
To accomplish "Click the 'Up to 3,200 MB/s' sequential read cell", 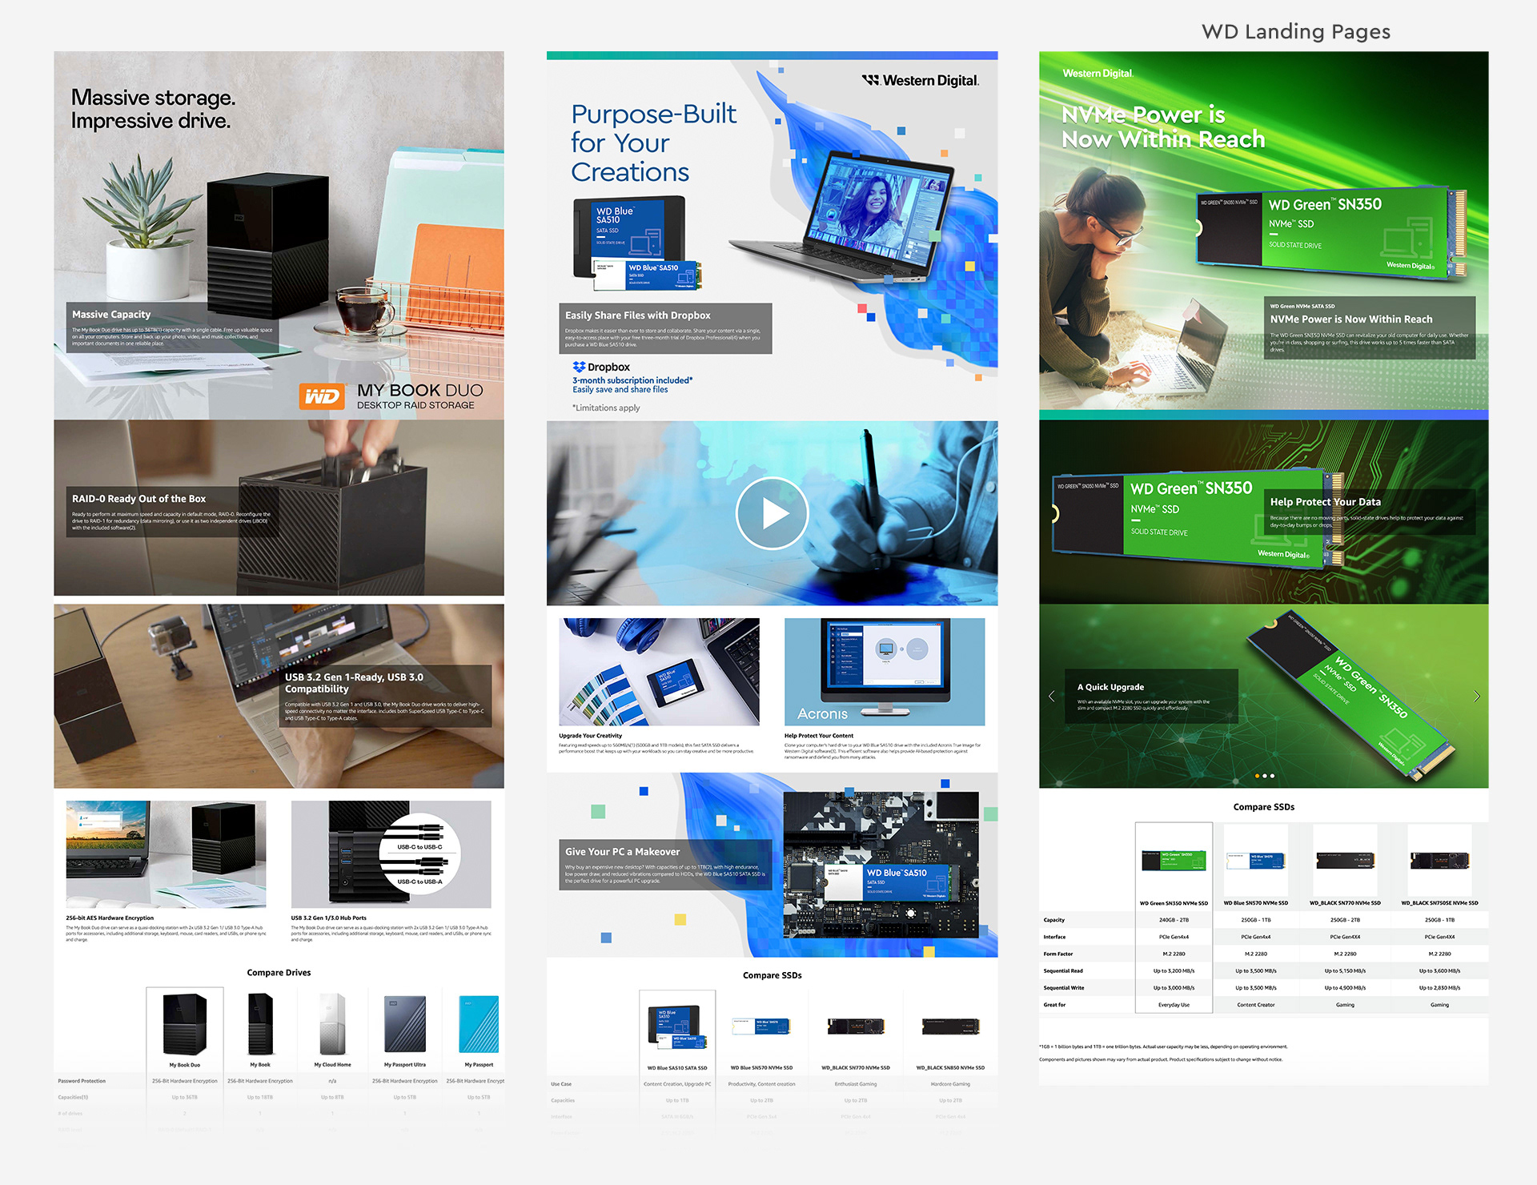I will (x=1174, y=970).
